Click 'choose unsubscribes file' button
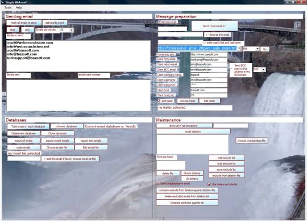This screenshot has height=221, width=307. pyautogui.click(x=252, y=141)
